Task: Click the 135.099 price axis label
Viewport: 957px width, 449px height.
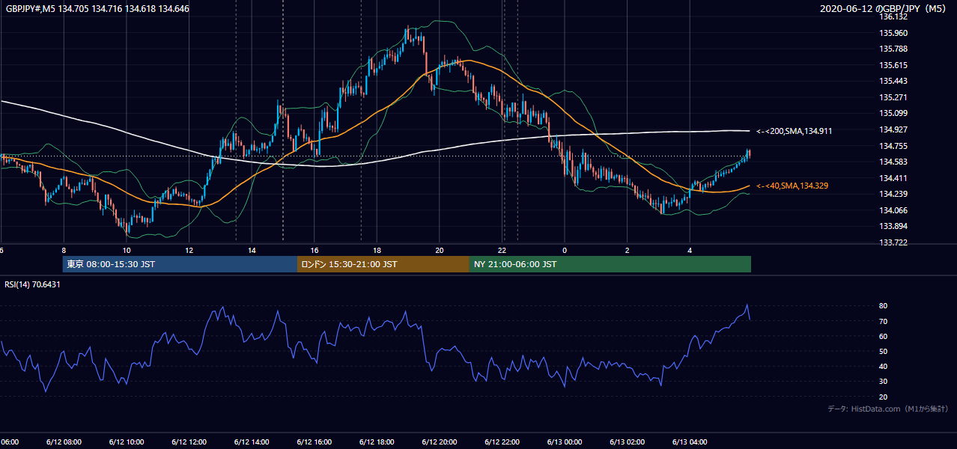Action: pos(893,114)
